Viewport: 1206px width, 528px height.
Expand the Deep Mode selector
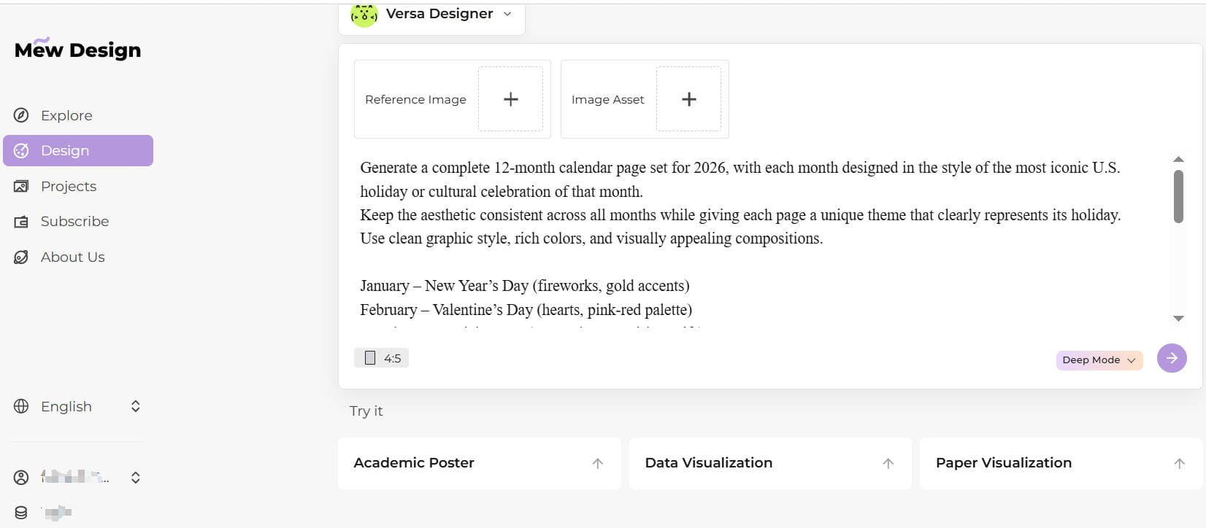tap(1099, 360)
